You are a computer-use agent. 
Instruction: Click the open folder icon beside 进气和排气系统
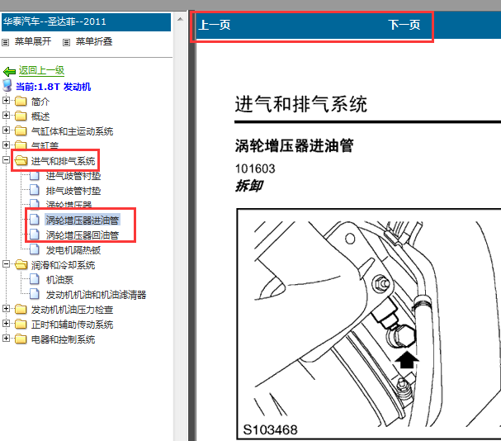coord(21,160)
